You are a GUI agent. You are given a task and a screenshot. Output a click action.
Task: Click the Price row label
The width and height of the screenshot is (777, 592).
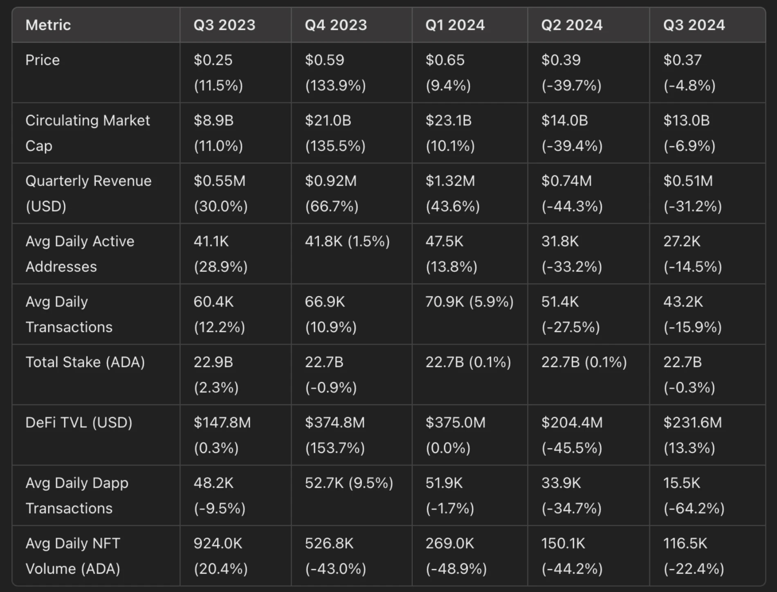pyautogui.click(x=43, y=60)
